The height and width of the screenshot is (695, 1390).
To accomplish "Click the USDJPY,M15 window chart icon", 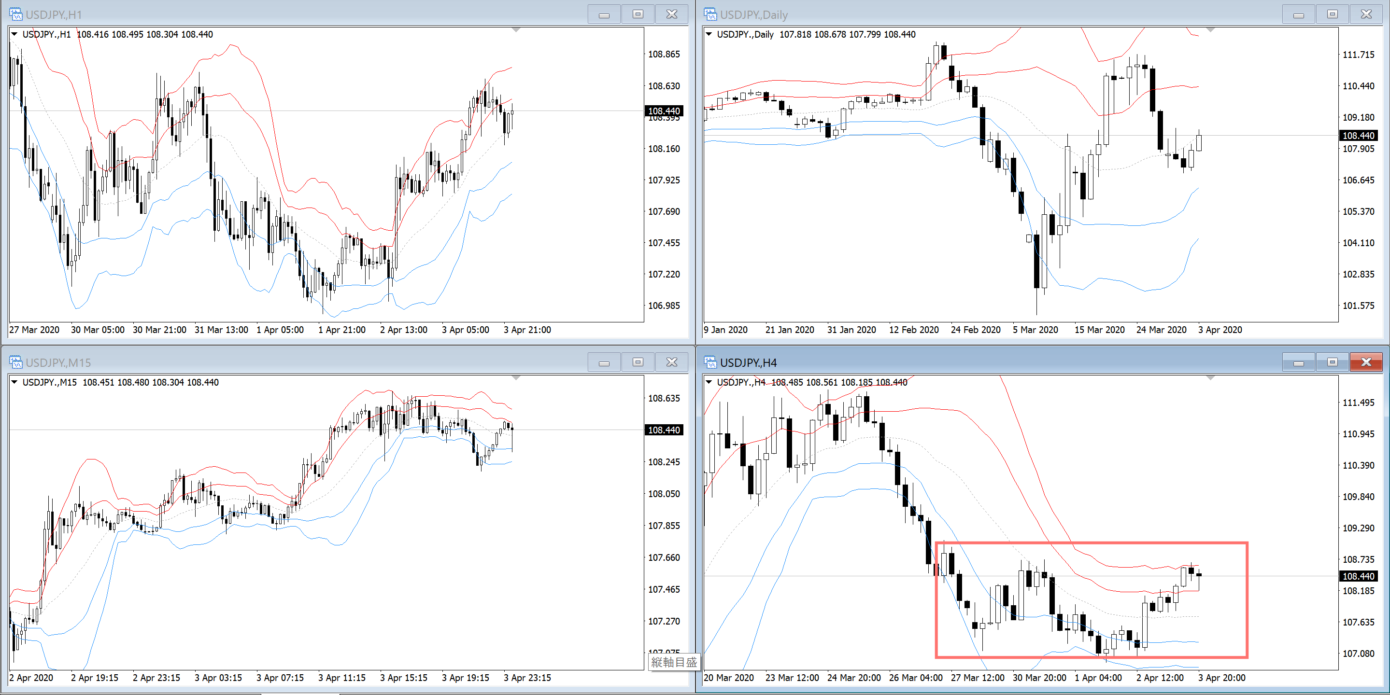I will (15, 362).
